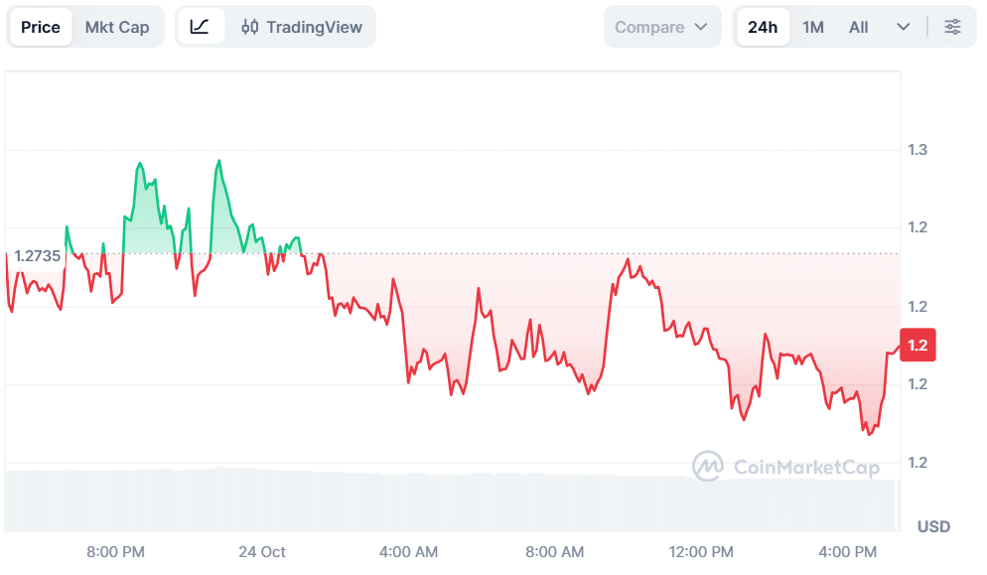The image size is (987, 575).
Task: Switch to the 1M time range
Action: (x=813, y=27)
